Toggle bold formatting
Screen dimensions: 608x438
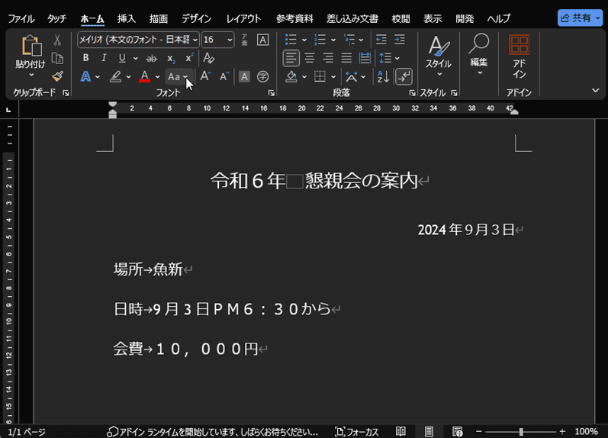point(85,58)
